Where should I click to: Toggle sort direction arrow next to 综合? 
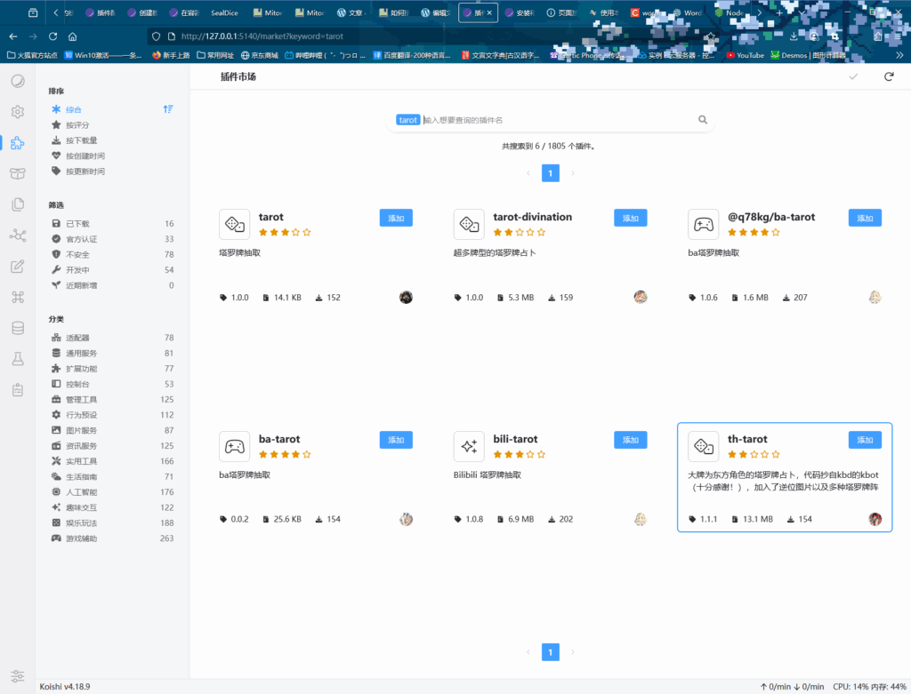[x=167, y=109]
